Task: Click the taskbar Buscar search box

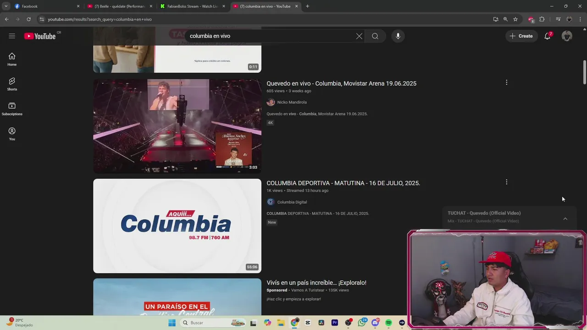Action: pos(213,323)
